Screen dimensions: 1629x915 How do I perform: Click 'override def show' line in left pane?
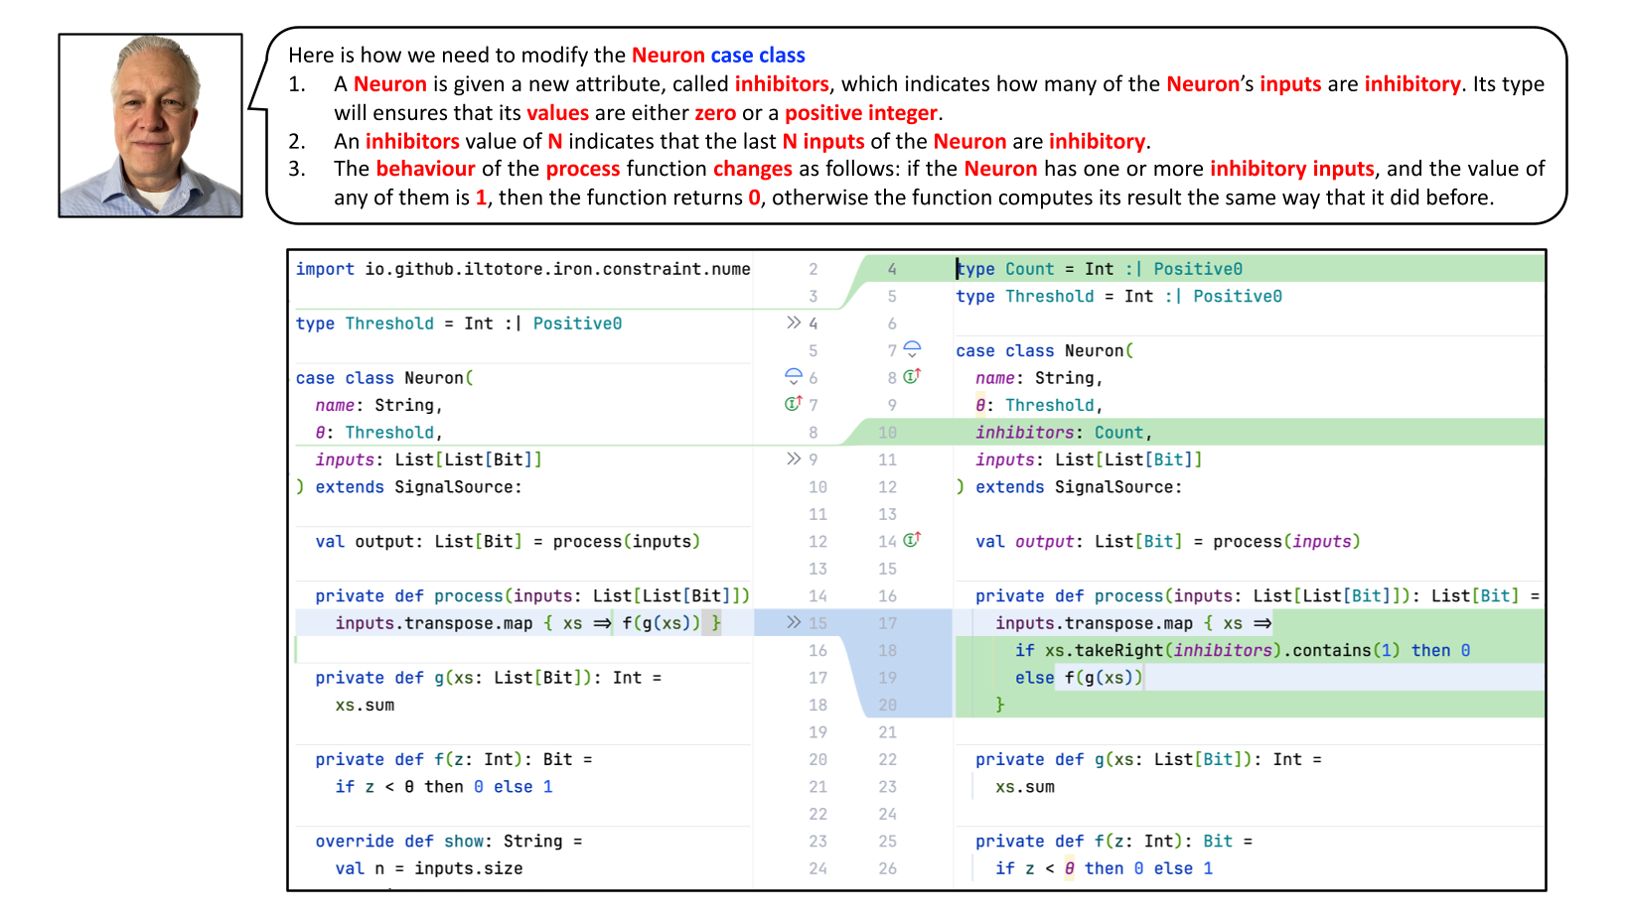[448, 842]
